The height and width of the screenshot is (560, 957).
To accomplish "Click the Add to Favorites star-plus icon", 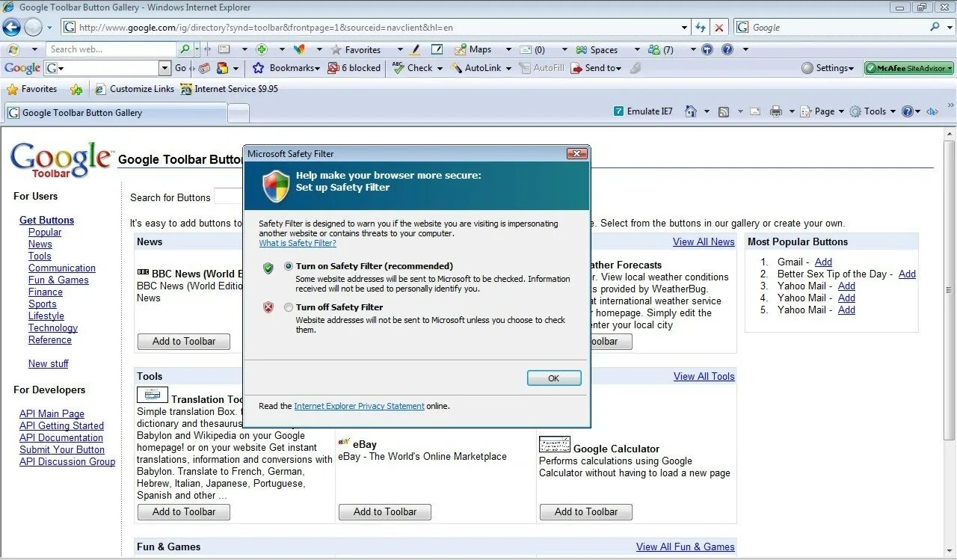I will [76, 89].
